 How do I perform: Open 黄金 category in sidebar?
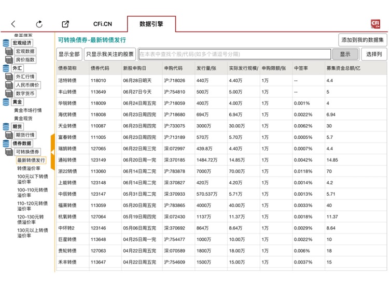[17, 102]
